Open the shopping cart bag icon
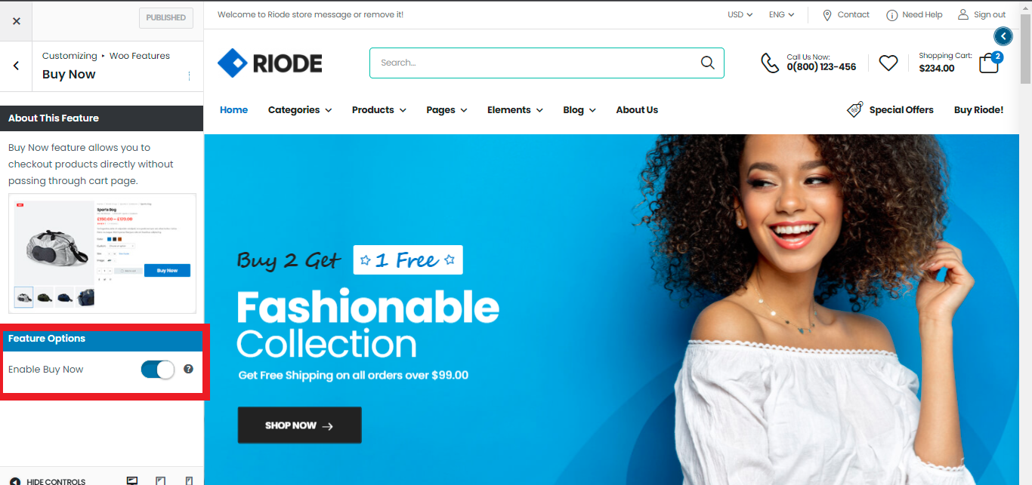The height and width of the screenshot is (485, 1032). coord(989,63)
